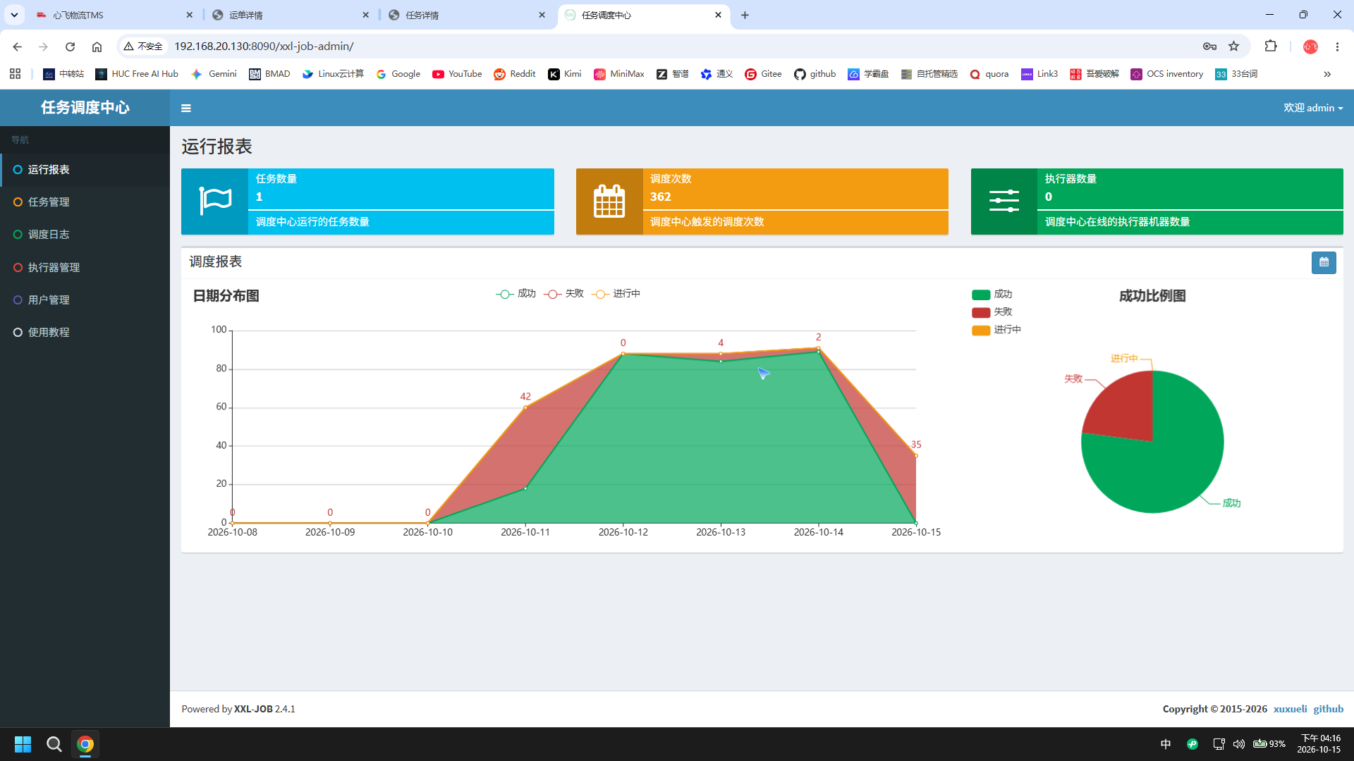This screenshot has width=1354, height=761.
Task: Open 调度日志 in the sidebar
Action: [x=85, y=235]
